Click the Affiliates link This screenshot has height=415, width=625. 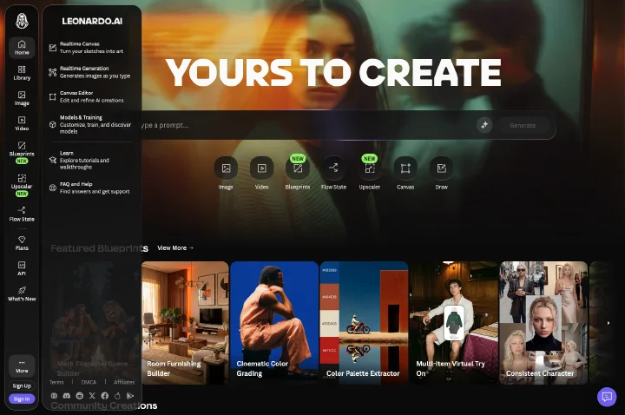124,382
